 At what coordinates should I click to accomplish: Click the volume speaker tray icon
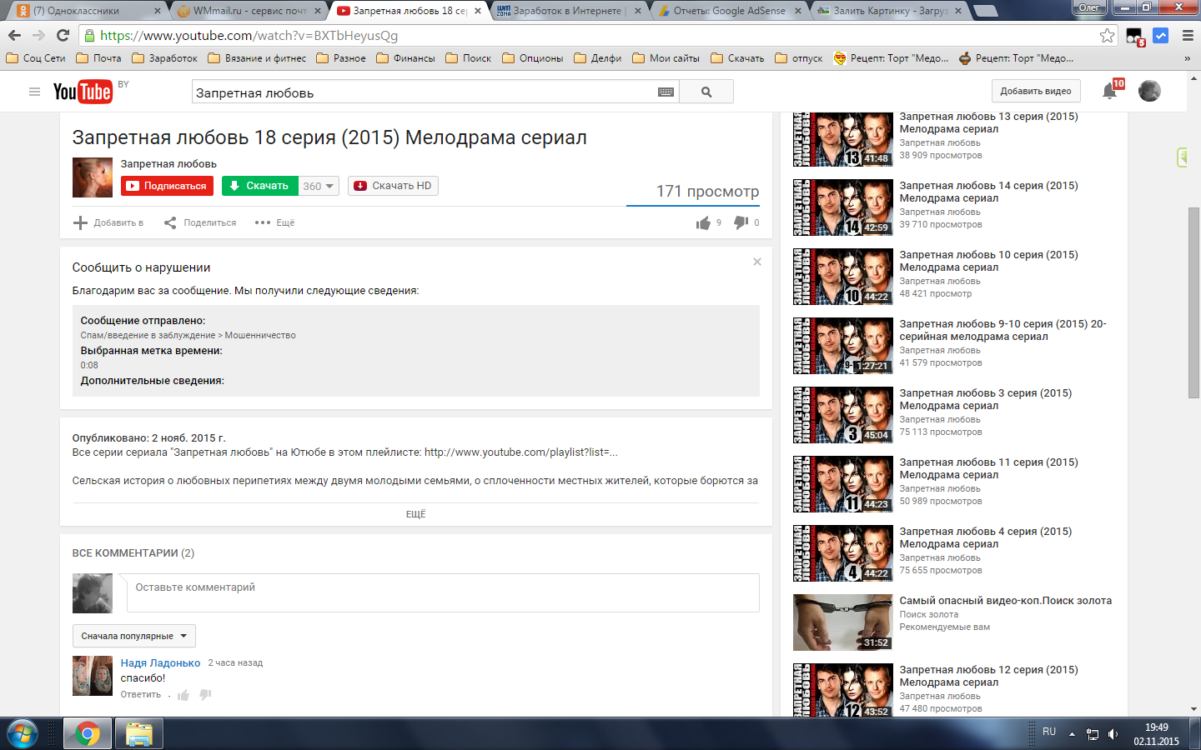(1113, 734)
